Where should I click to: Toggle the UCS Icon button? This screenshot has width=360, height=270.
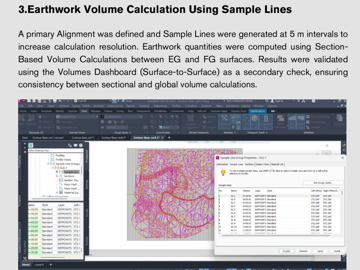246,122
